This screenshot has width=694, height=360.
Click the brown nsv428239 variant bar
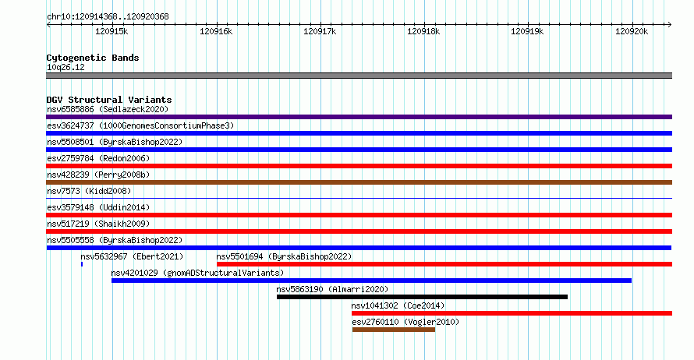pos(359,182)
